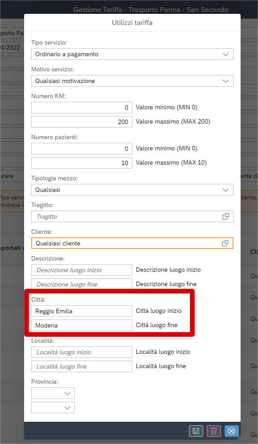Click the Utilizzi tariffa dialog title

click(132, 23)
